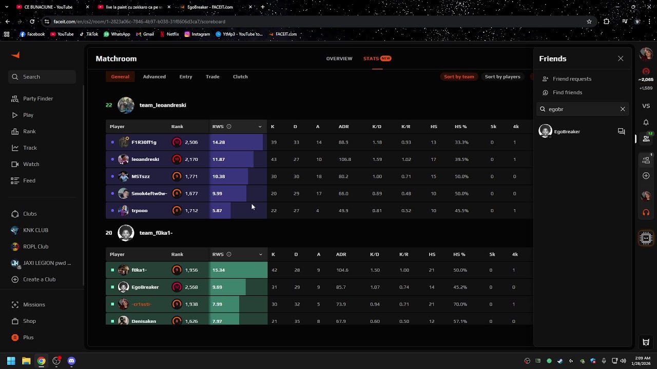This screenshot has width=657, height=369.
Task: Open player EgoBreaker in scoreboard
Action: point(145,287)
